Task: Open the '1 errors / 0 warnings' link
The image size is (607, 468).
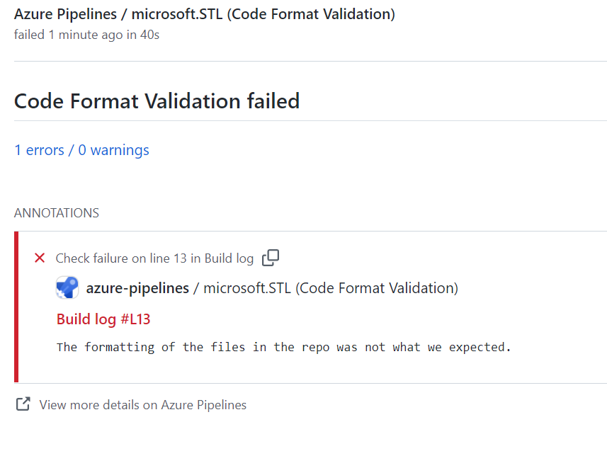Action: point(81,150)
